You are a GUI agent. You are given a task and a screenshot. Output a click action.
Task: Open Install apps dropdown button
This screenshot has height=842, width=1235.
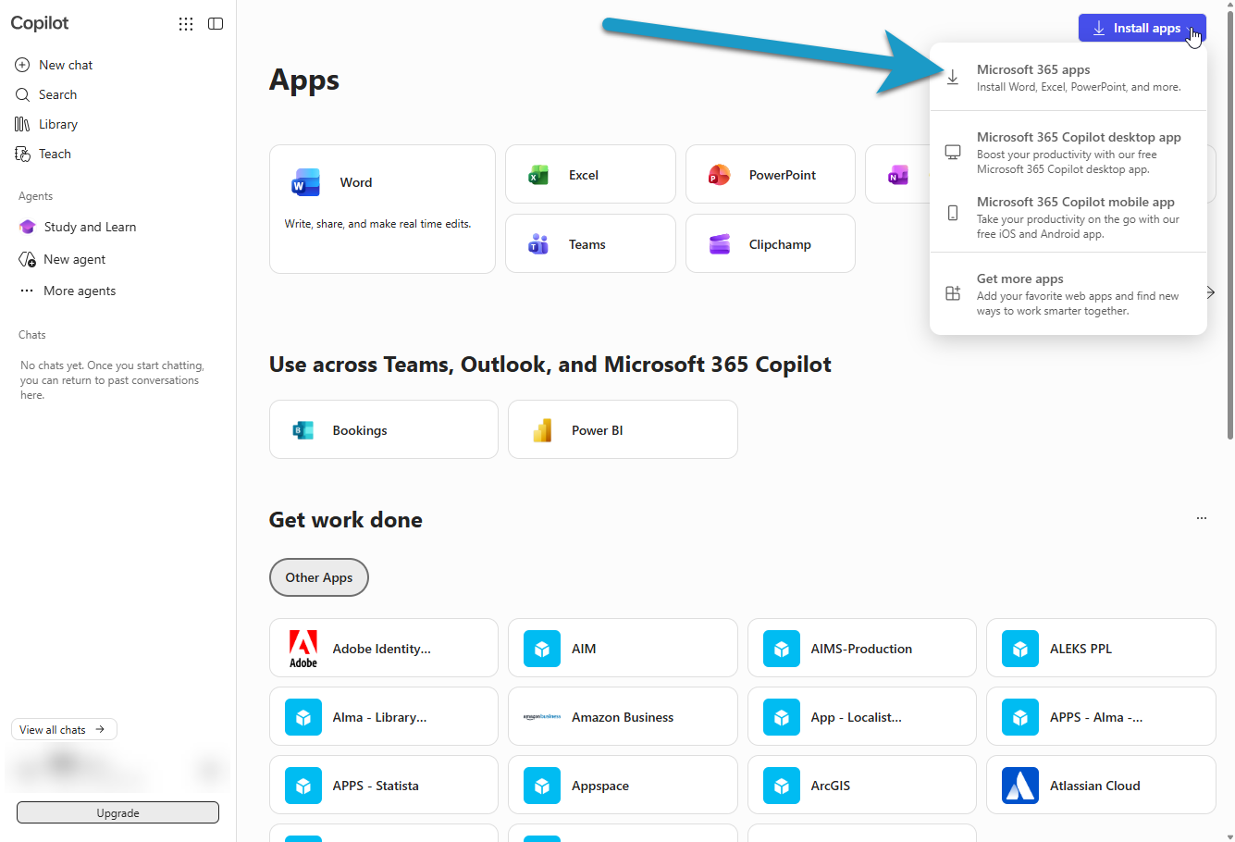coord(1142,28)
